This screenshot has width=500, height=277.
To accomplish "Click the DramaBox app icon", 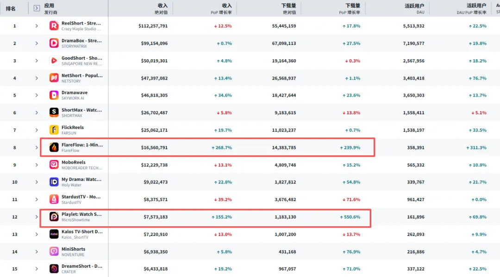I will (x=54, y=43).
